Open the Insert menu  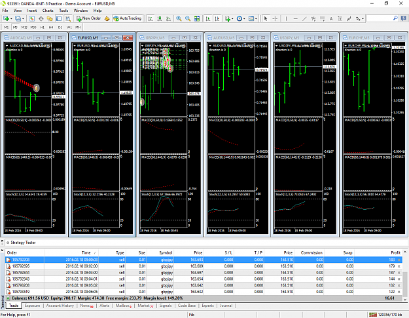point(32,10)
